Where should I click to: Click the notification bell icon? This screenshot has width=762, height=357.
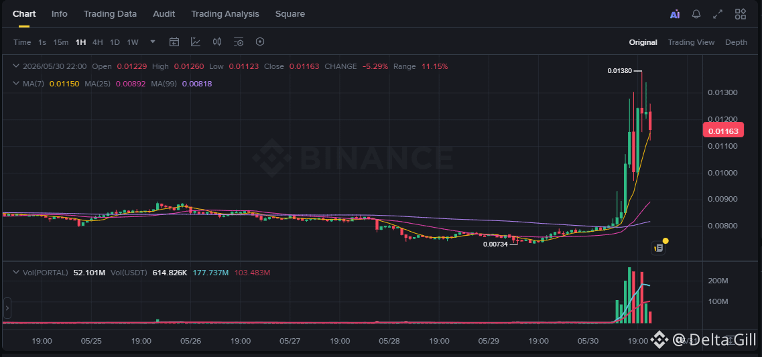point(696,14)
